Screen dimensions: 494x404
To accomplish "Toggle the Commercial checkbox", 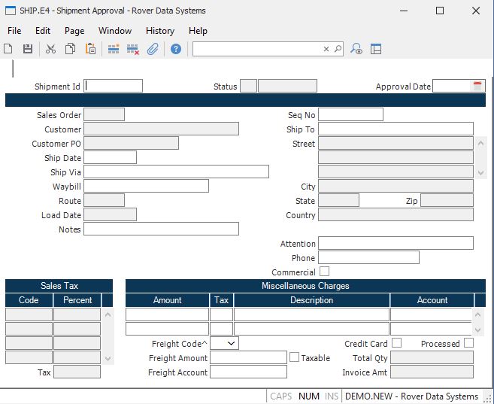I will coord(324,272).
